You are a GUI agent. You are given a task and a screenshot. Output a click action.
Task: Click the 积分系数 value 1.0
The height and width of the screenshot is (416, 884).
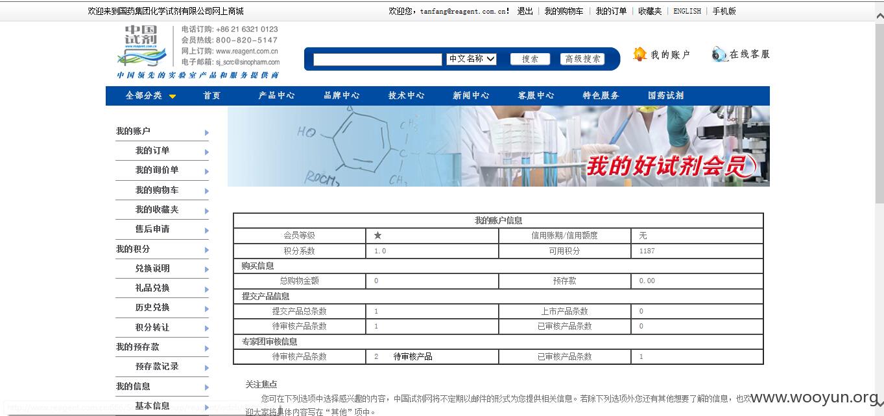(x=380, y=251)
